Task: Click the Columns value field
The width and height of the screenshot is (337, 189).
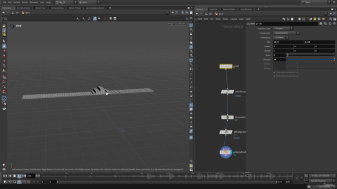Action: pos(279,59)
